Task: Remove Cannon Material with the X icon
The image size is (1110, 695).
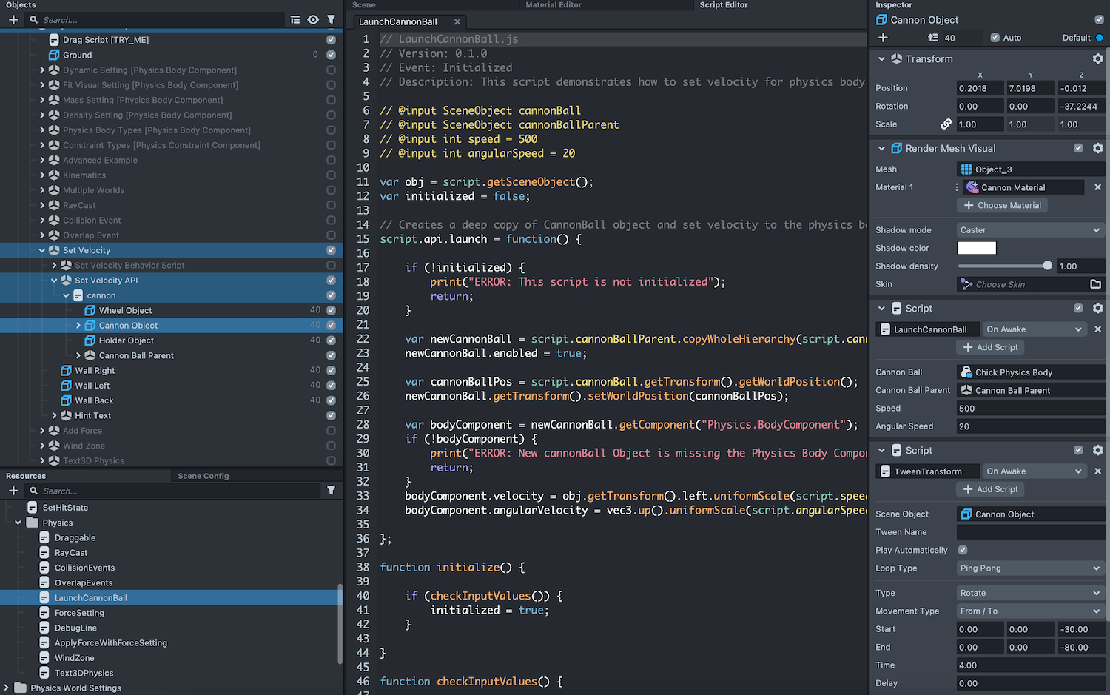Action: tap(1097, 187)
